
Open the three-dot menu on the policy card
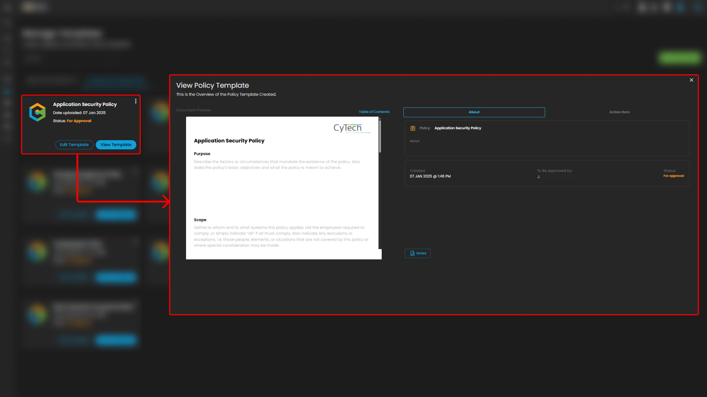[136, 101]
